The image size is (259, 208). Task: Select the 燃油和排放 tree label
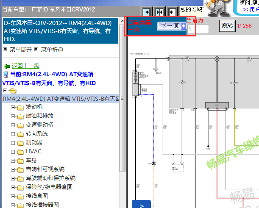(x=39, y=116)
